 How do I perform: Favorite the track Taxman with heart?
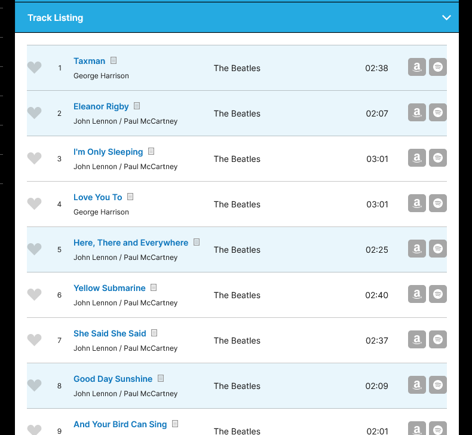35,68
